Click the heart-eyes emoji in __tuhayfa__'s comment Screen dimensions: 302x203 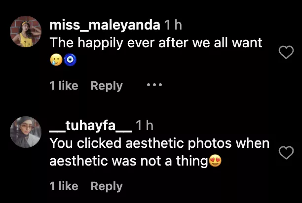pos(215,161)
